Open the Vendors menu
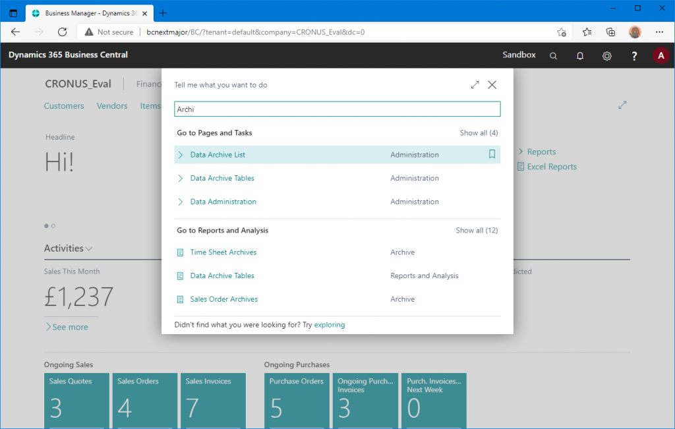This screenshot has width=675, height=429. click(x=112, y=106)
